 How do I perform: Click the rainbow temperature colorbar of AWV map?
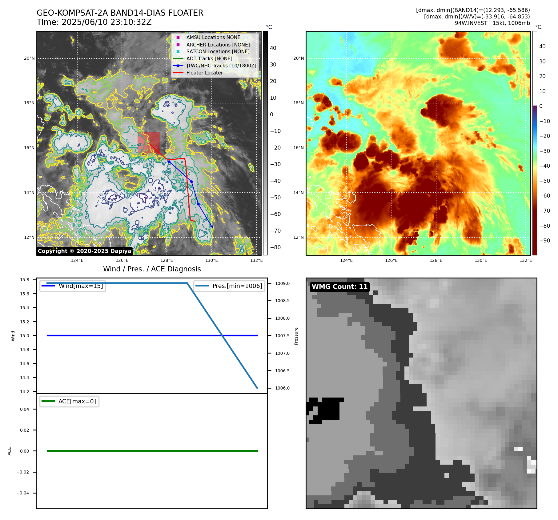(535, 143)
